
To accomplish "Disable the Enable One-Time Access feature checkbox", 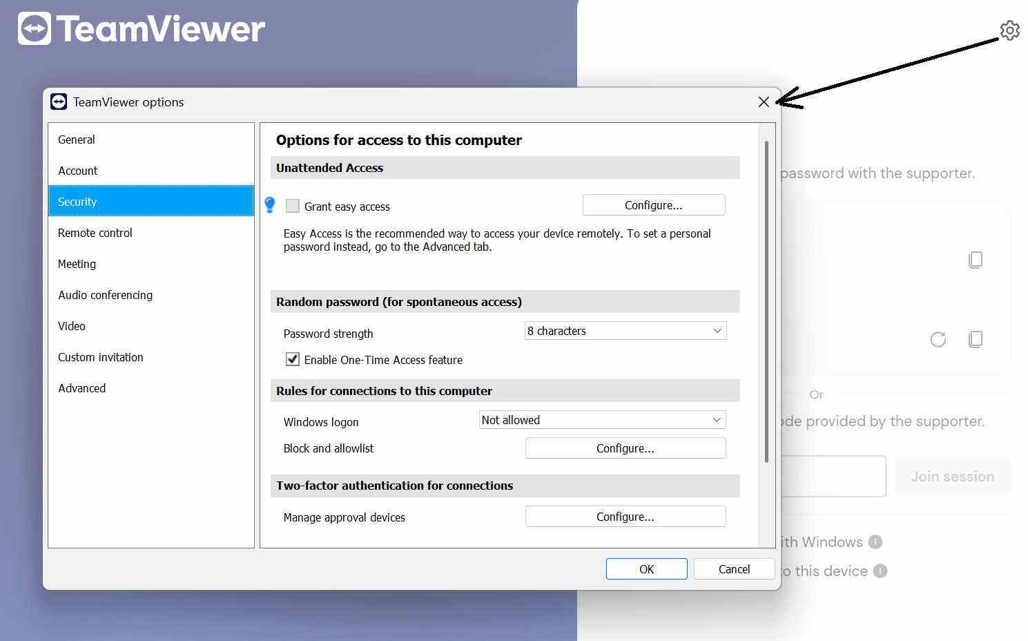I will (x=293, y=359).
